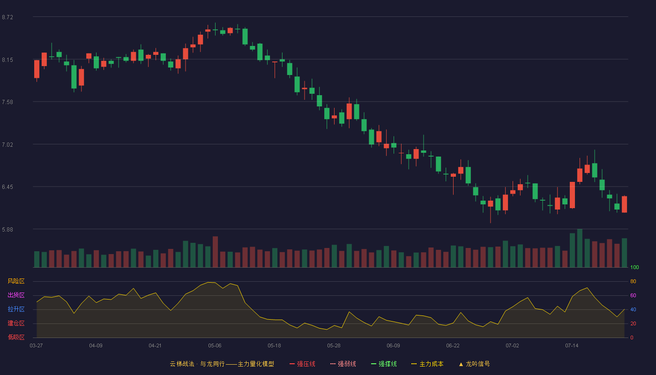
Task: Toggle the yellow dashed 主力成本 legend marker
Action: [414, 364]
